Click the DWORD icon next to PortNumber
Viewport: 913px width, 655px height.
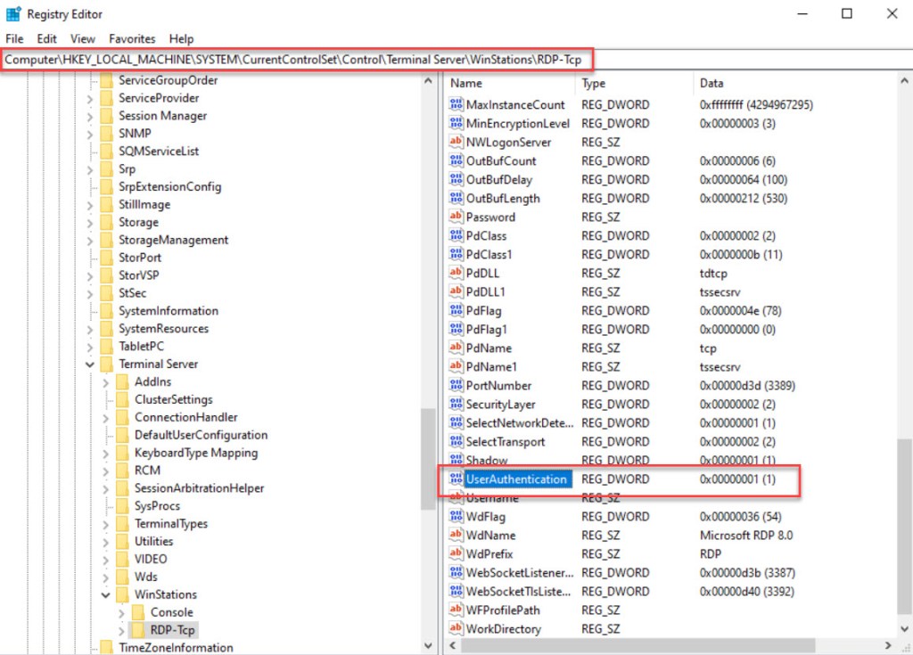pos(456,386)
